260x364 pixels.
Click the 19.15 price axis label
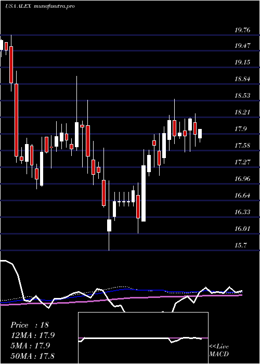click(x=243, y=62)
